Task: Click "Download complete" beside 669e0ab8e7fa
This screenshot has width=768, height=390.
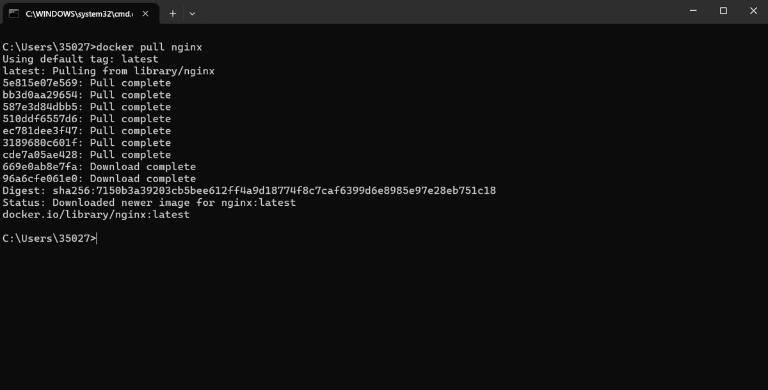Action: tap(143, 167)
